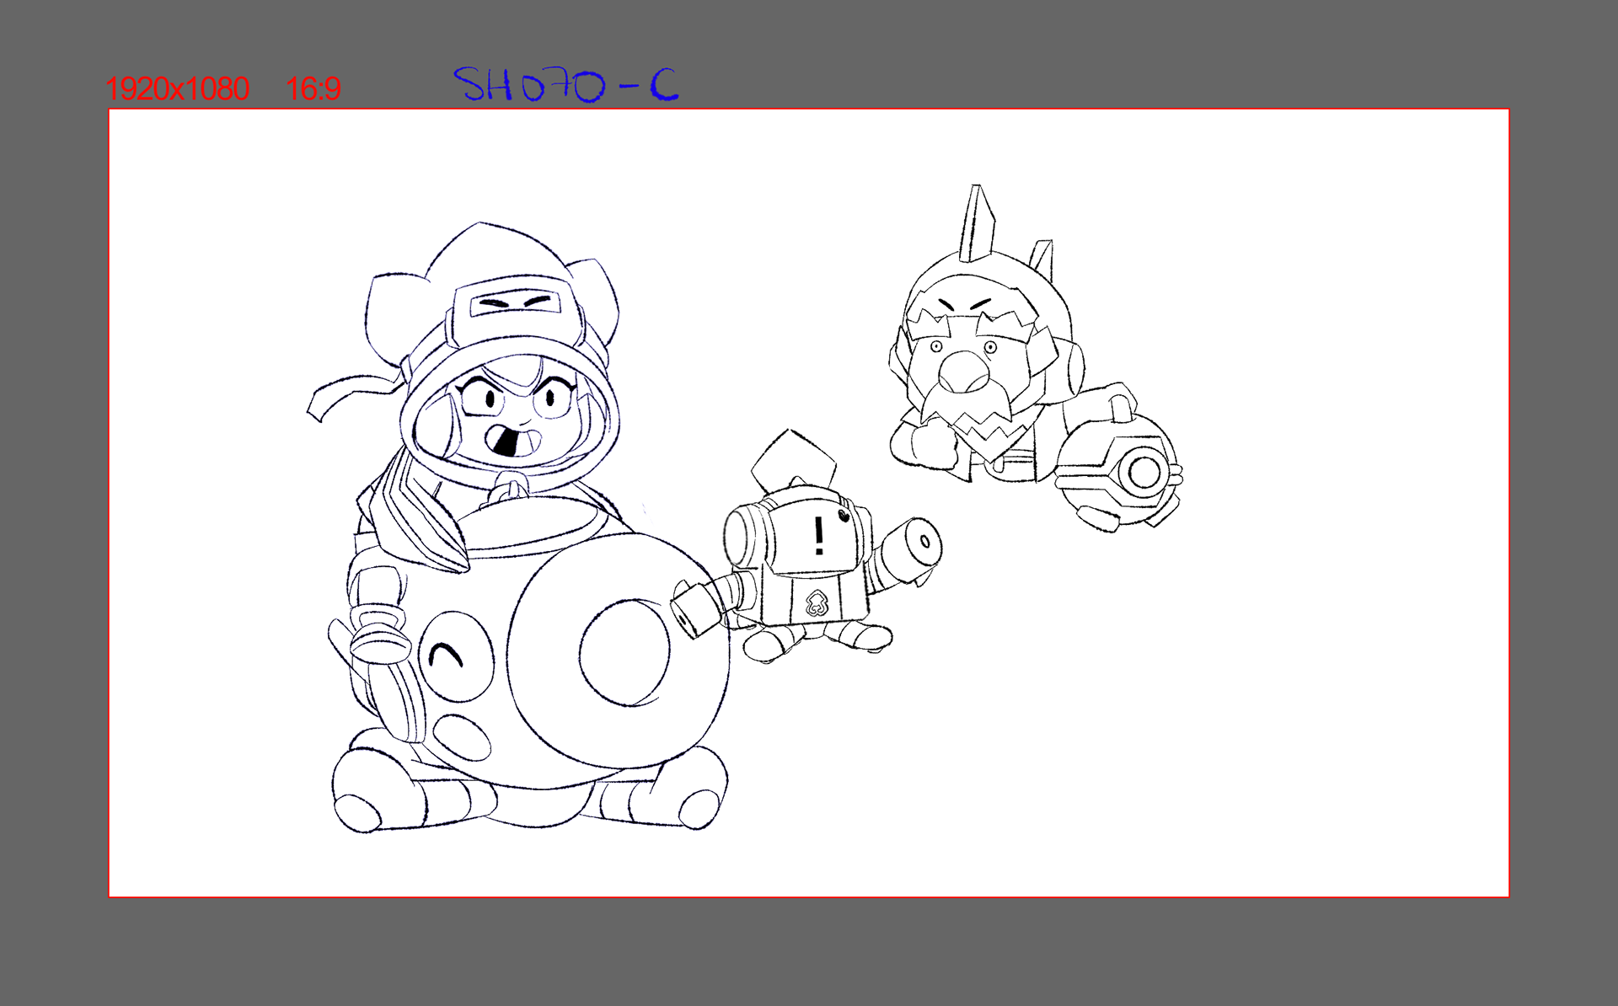Click the dinosaur-costume character's beak nose

964,372
